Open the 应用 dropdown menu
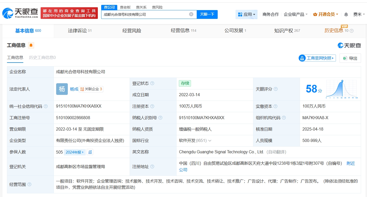This screenshot has height=197, width=367. pyautogui.click(x=246, y=14)
